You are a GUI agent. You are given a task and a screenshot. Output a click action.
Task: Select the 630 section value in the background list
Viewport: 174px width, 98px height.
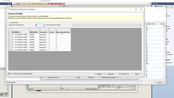coord(147,60)
